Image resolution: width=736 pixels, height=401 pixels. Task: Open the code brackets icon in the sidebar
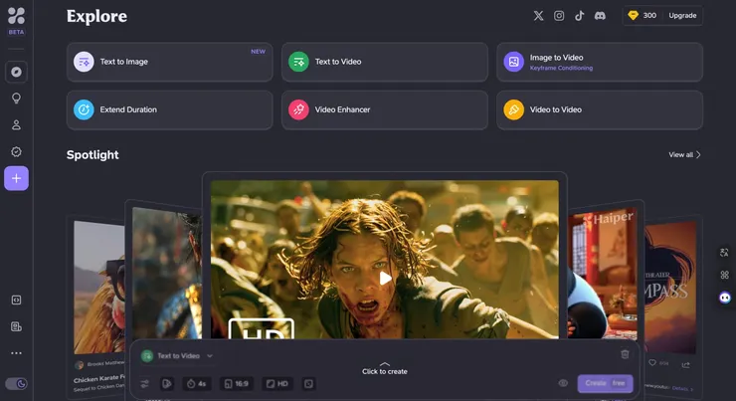(x=16, y=301)
